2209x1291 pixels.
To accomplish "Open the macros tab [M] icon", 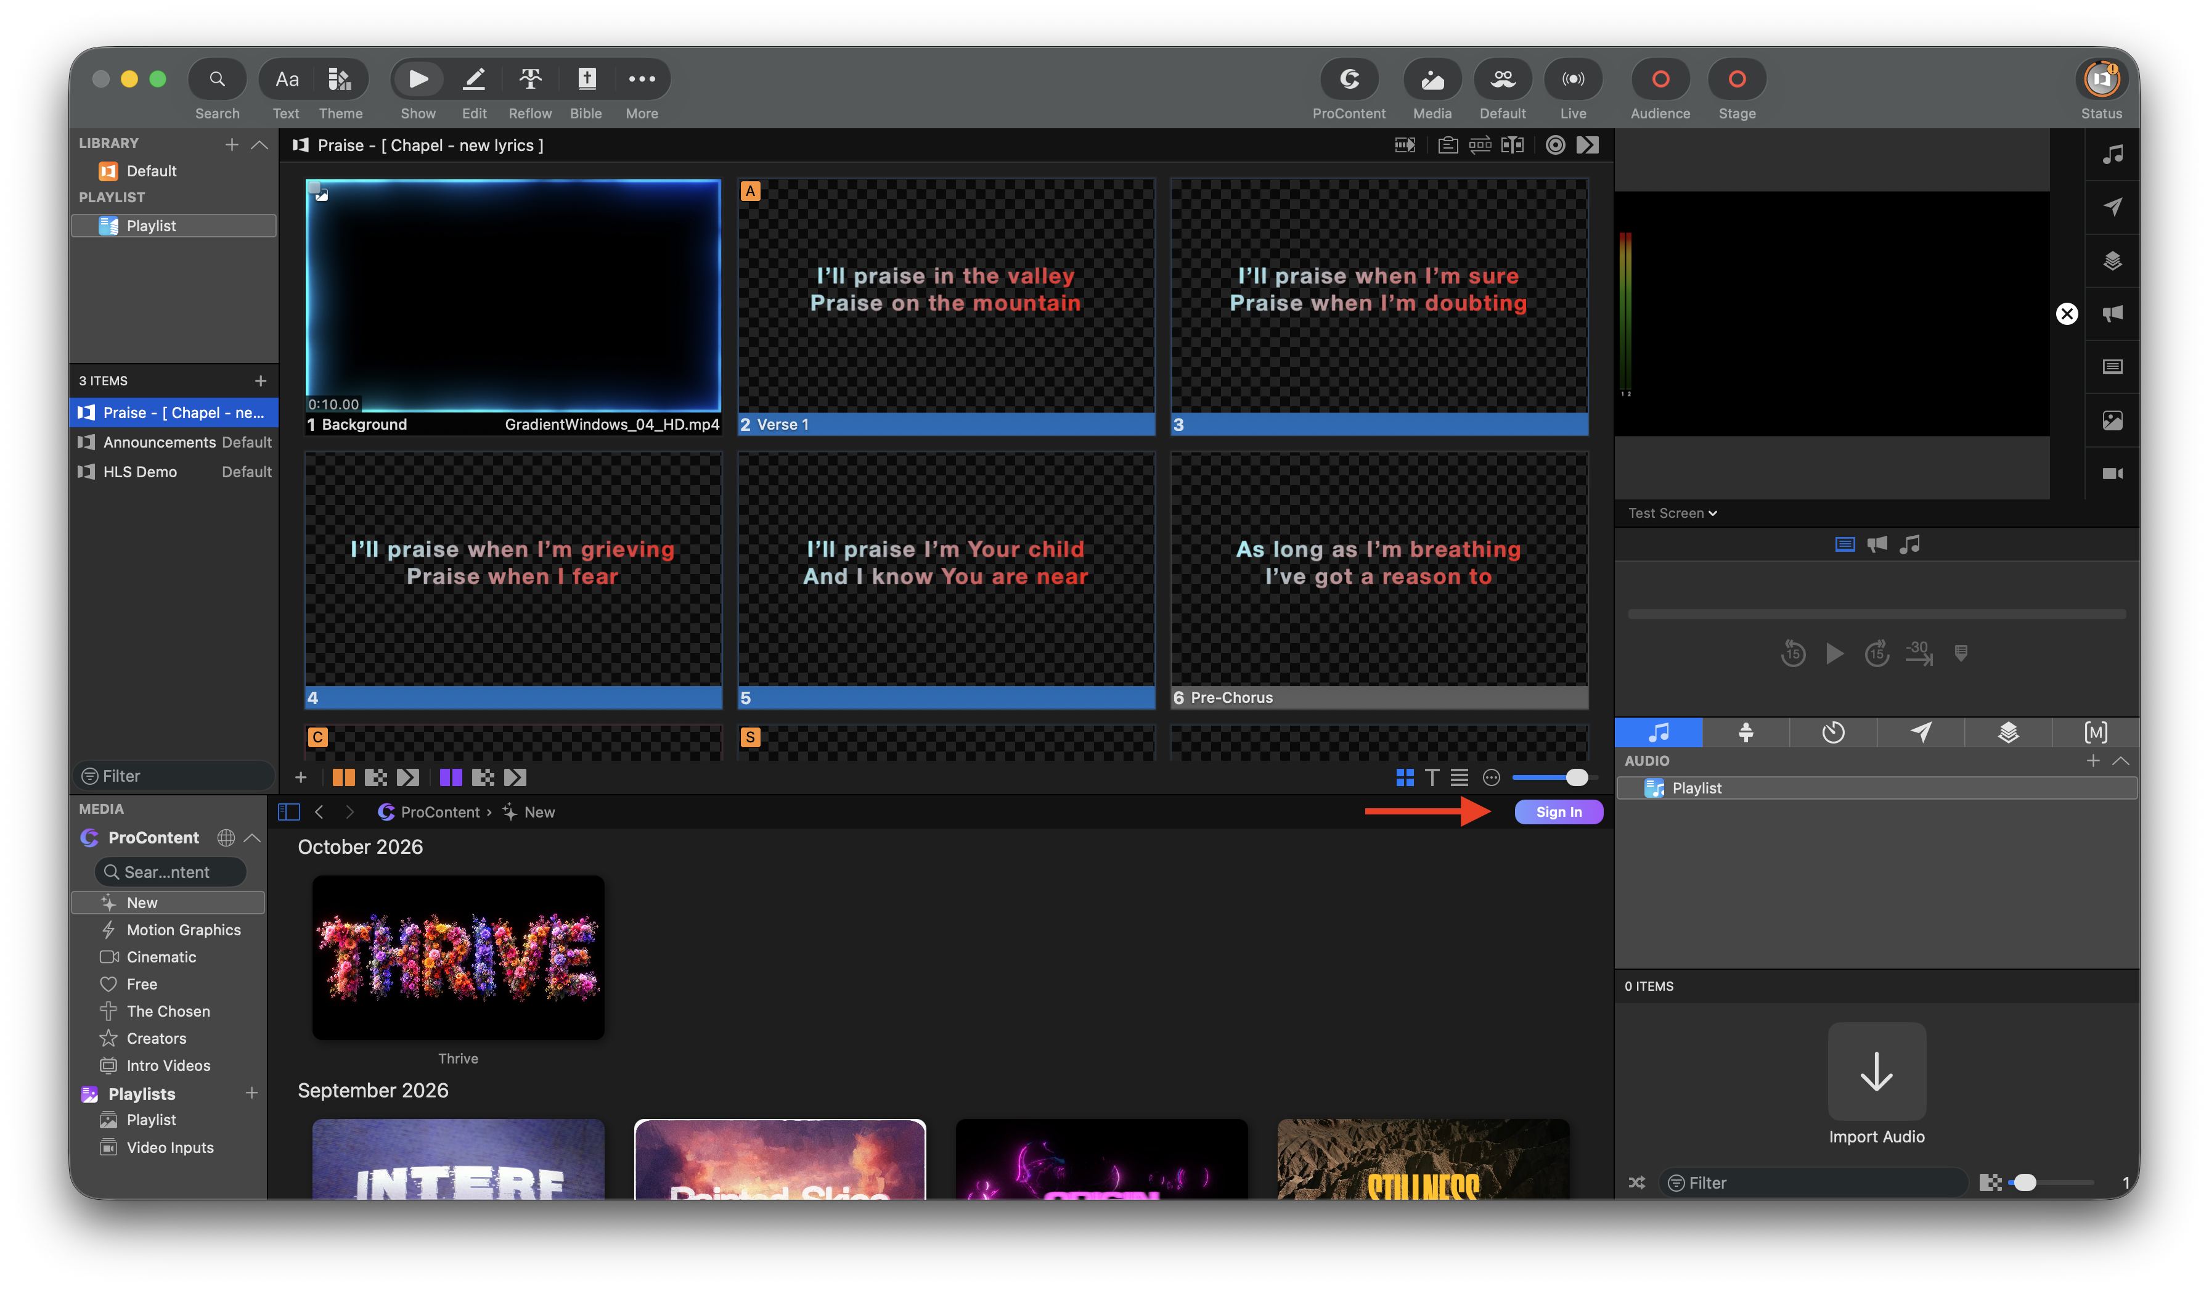I will [x=2095, y=732].
